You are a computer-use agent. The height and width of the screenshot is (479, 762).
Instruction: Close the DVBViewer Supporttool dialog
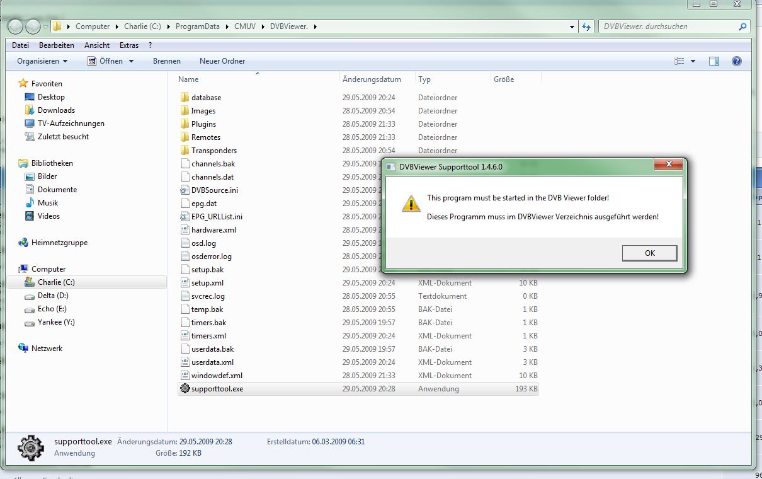click(x=668, y=166)
